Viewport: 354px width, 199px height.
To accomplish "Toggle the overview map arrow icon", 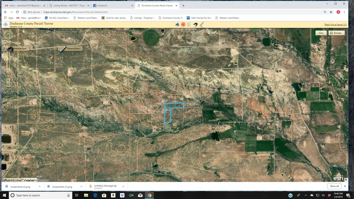I will 346,180.
